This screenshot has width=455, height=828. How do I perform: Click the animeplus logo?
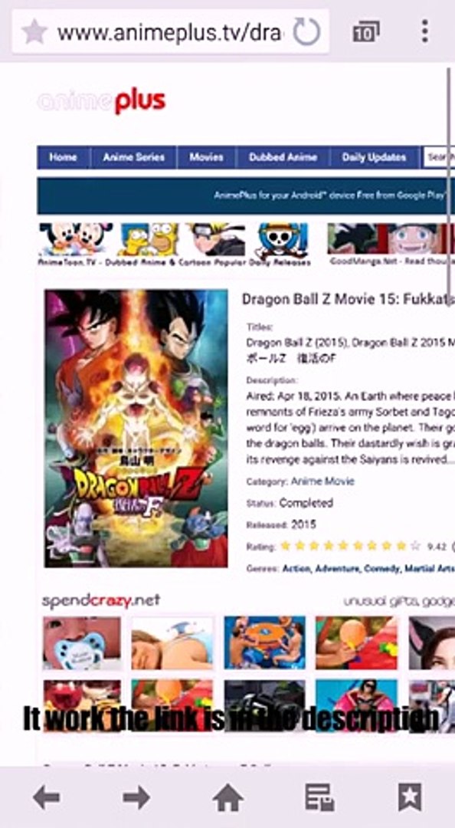click(x=101, y=101)
